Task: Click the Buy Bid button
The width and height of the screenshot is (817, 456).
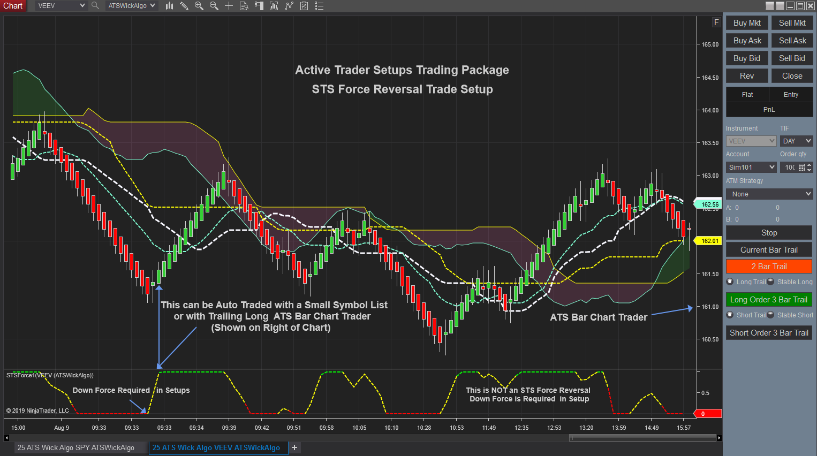Action: pos(747,58)
